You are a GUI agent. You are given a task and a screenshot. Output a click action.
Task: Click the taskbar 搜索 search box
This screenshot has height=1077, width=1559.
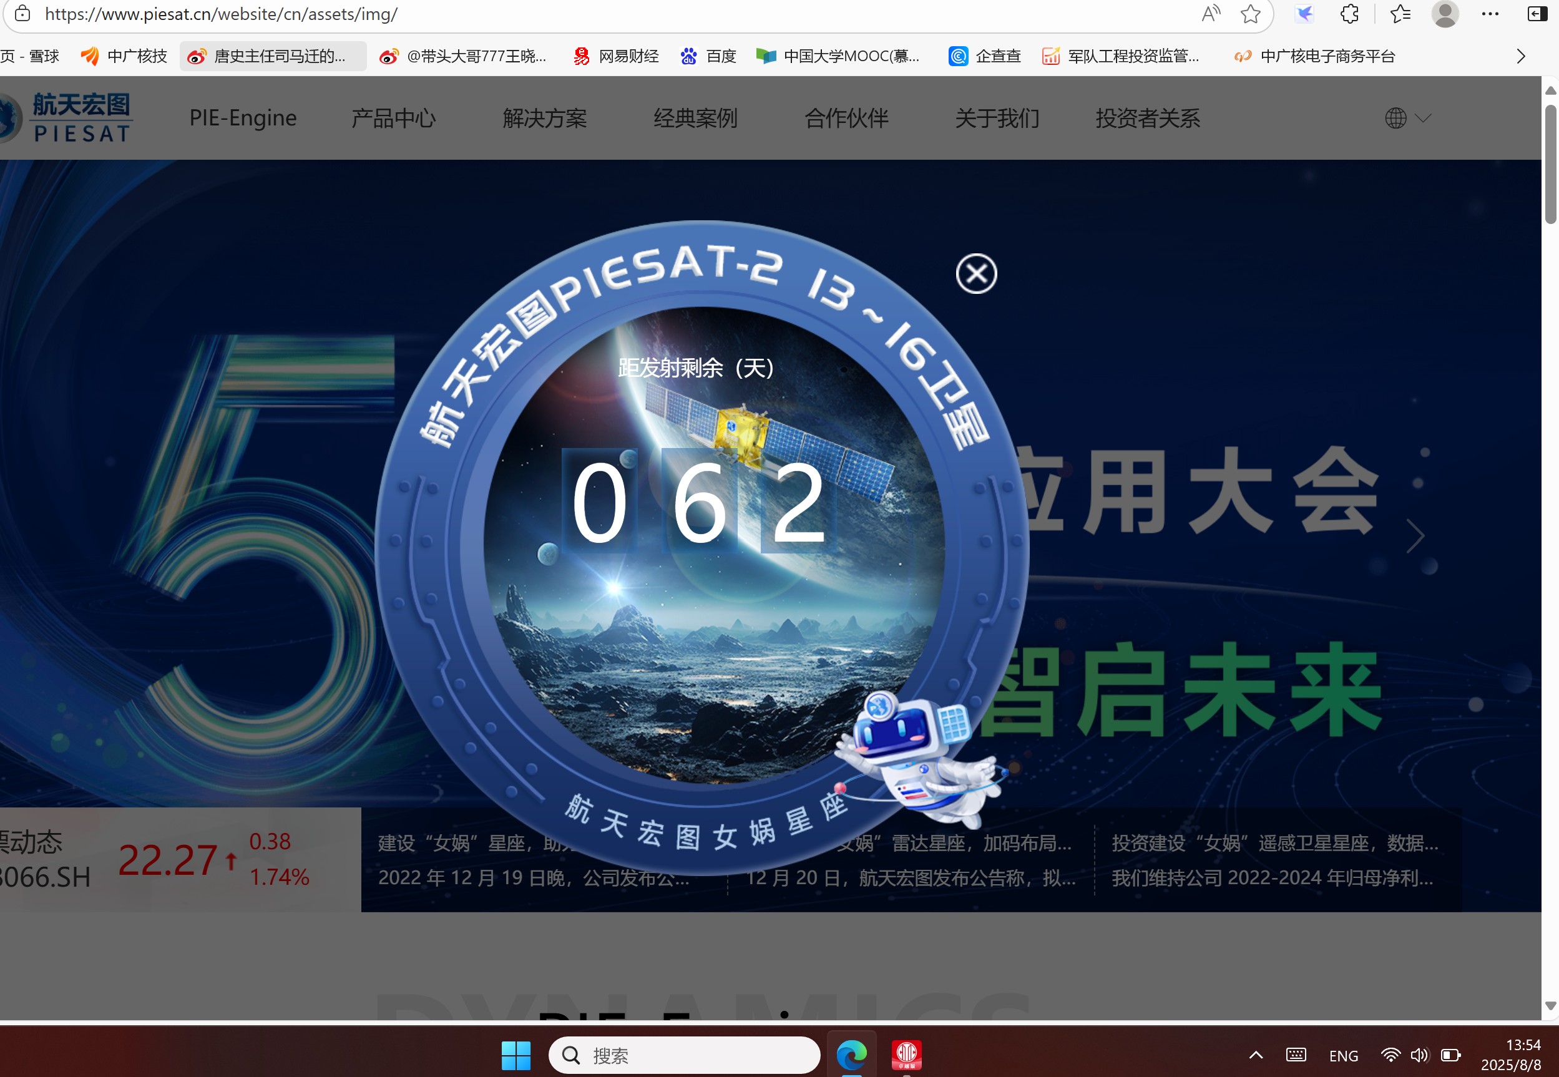[x=683, y=1055]
